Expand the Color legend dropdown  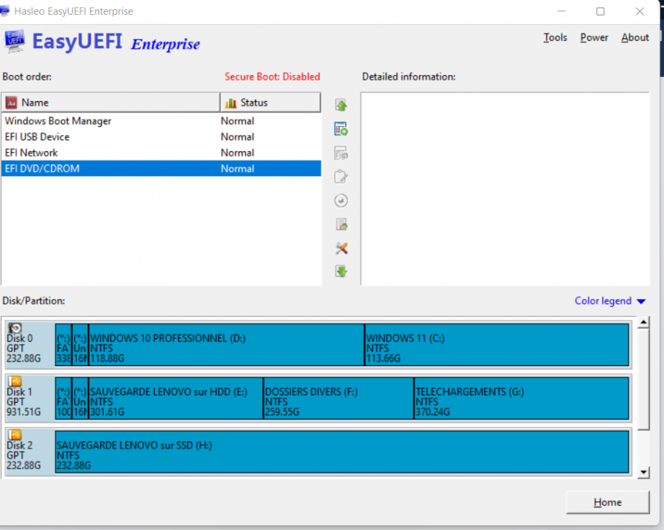click(610, 301)
